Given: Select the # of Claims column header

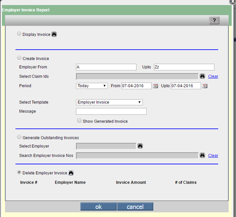Looking at the screenshot, I should tap(186, 182).
